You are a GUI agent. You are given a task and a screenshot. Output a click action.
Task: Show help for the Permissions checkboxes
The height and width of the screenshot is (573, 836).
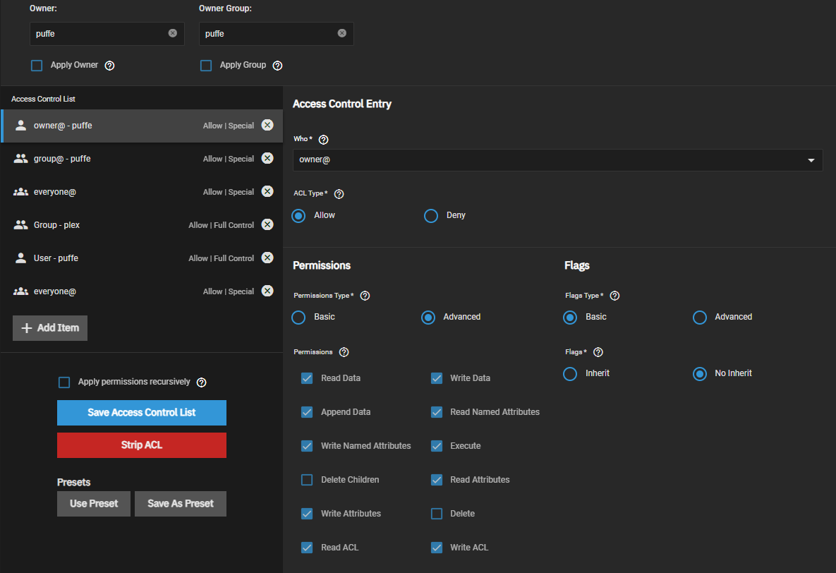coord(344,352)
